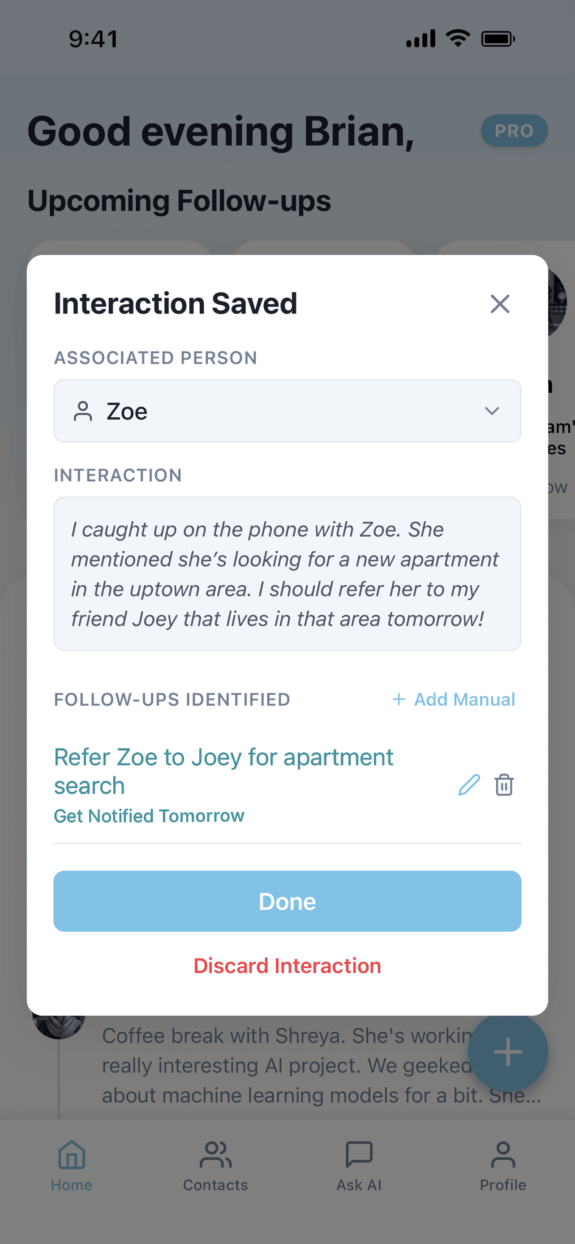
Task: Go to the Ask AI tab
Action: (359, 1165)
